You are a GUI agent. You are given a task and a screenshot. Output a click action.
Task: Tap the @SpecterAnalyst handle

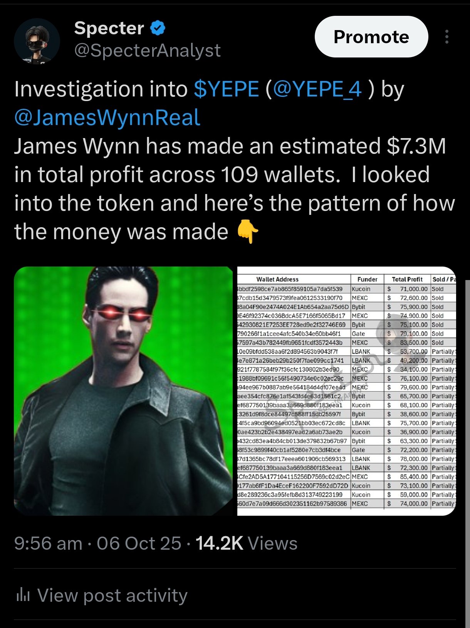pyautogui.click(x=147, y=51)
